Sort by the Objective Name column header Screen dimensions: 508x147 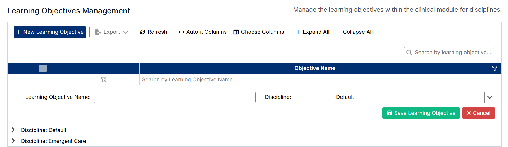coord(315,68)
